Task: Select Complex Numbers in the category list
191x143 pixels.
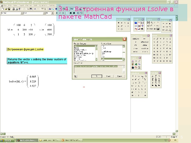Action: click(x=80, y=50)
